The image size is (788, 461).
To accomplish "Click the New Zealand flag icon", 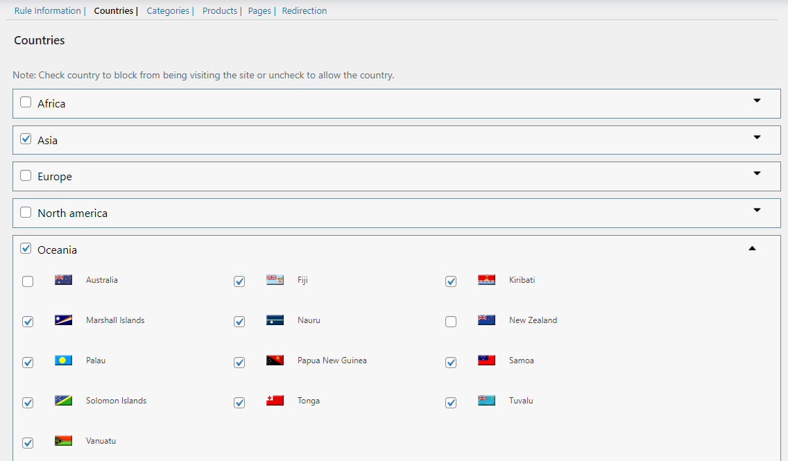I will click(x=486, y=320).
